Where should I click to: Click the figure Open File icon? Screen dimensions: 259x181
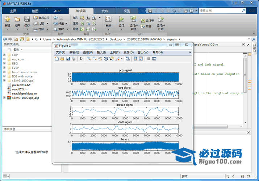(62, 59)
